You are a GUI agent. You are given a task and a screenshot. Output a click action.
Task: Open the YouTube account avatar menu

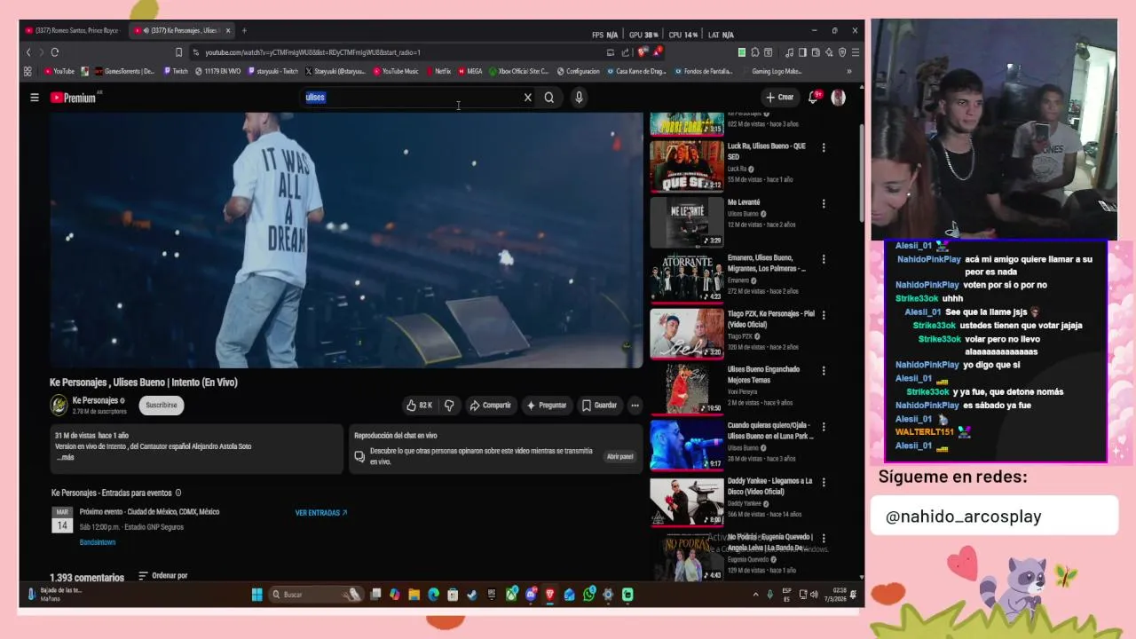(x=838, y=98)
